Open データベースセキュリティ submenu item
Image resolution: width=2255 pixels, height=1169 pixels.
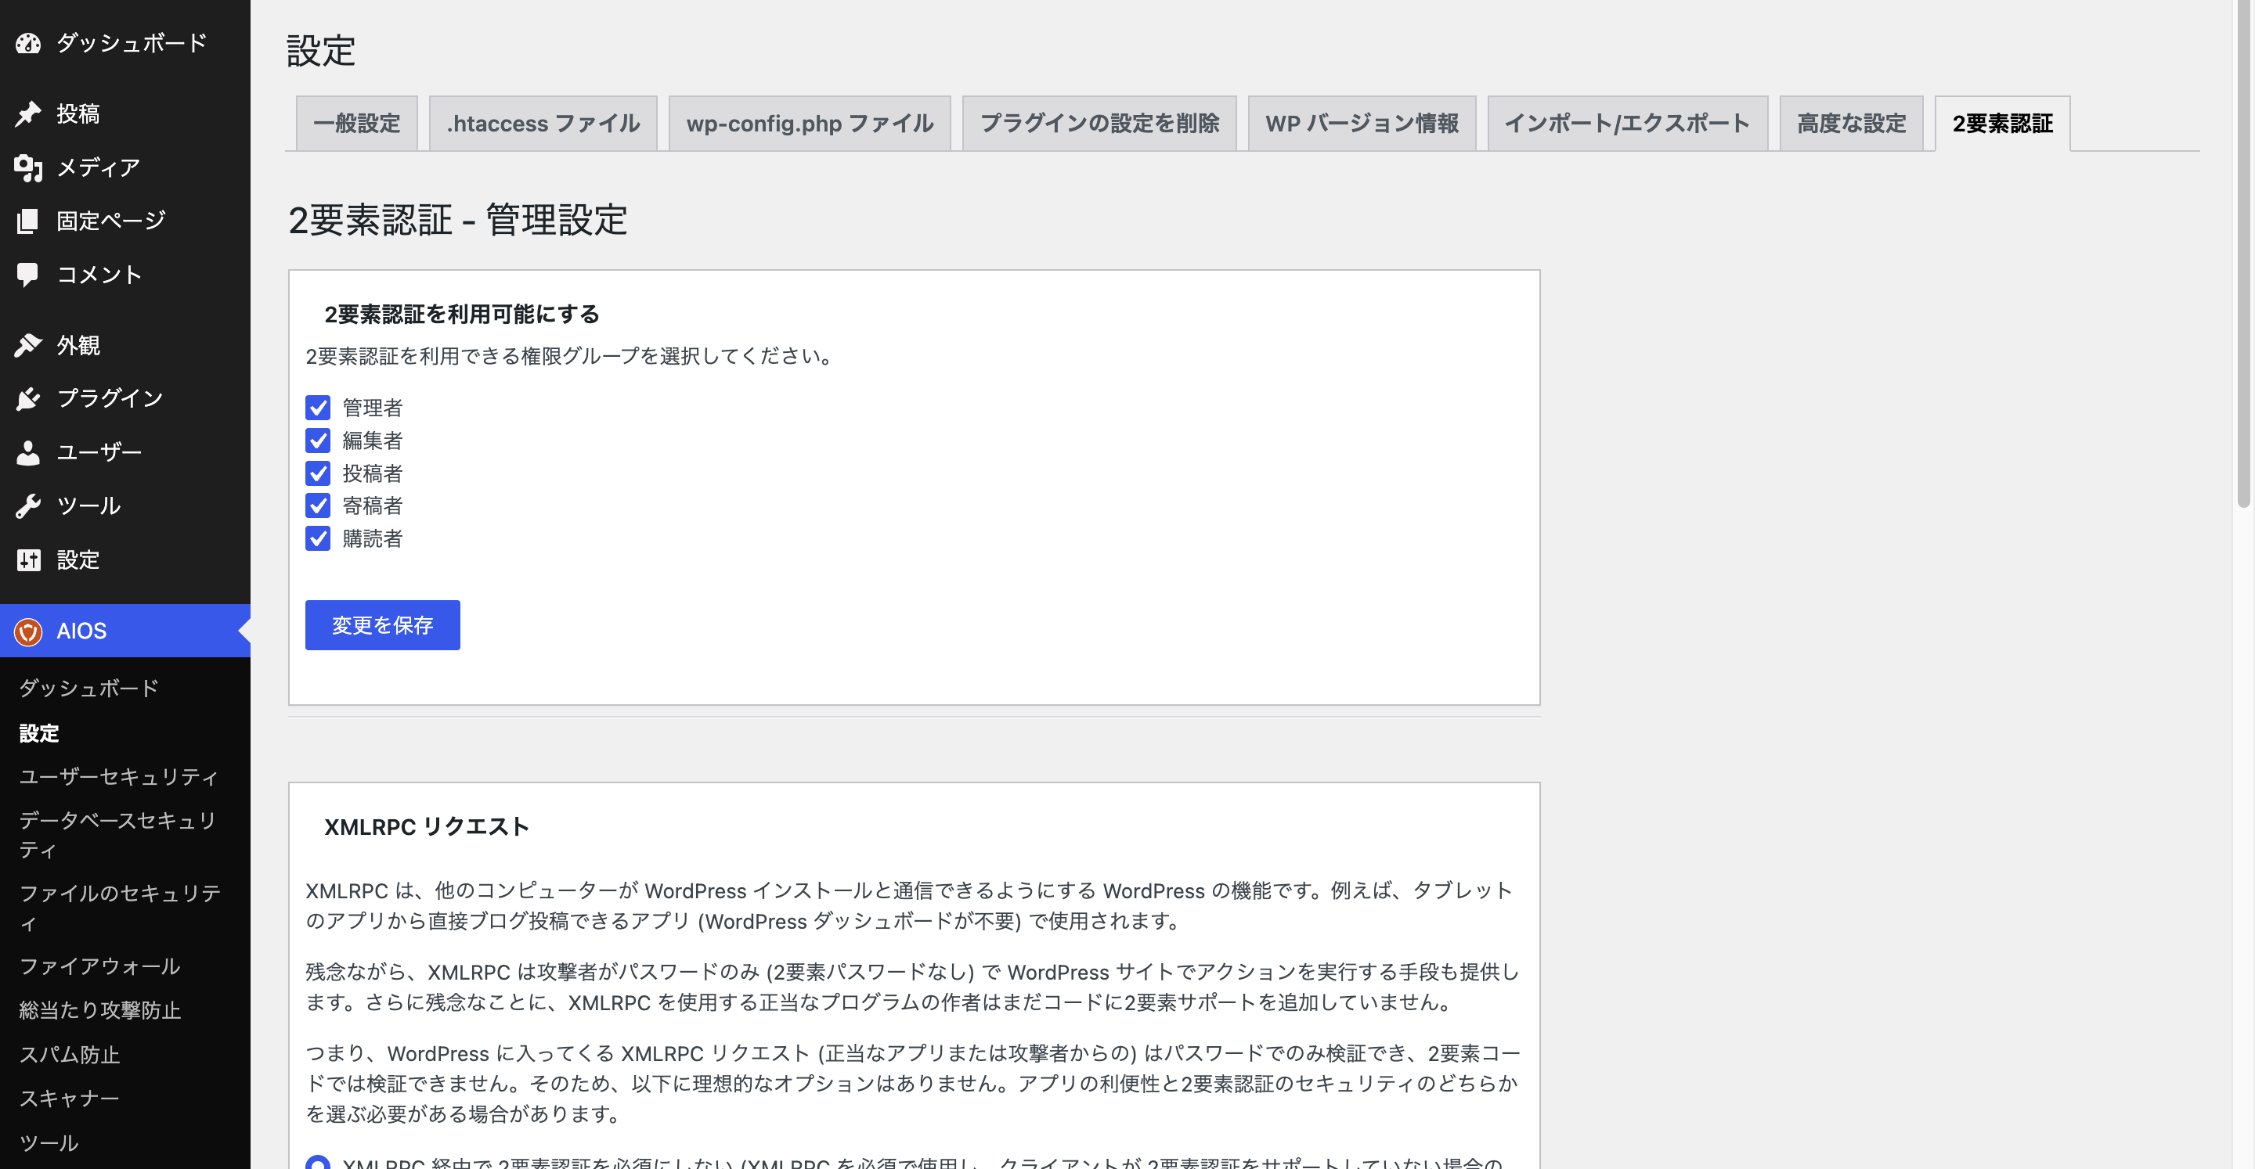click(119, 835)
